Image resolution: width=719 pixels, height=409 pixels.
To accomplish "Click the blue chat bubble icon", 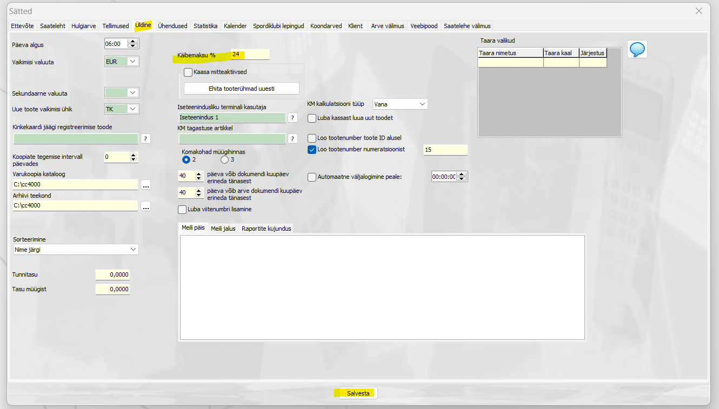I will [637, 50].
